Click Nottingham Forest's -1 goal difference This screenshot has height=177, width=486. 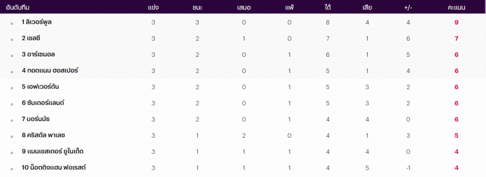[x=408, y=168]
